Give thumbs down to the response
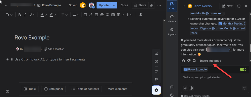 coord(189,61)
